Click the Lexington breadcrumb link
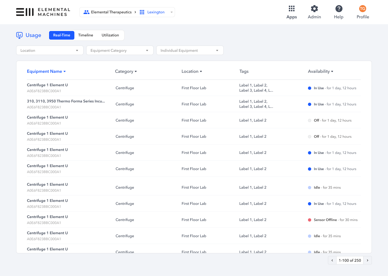This screenshot has height=276, width=388. coord(156,12)
